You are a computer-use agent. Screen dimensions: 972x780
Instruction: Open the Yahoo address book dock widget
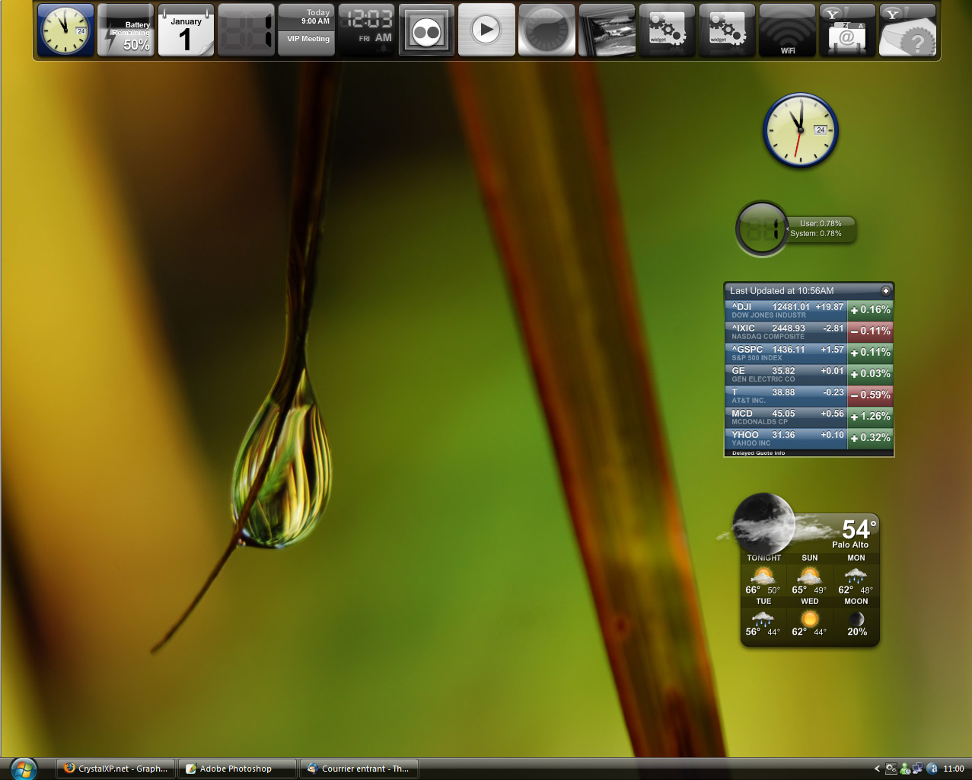(x=847, y=30)
